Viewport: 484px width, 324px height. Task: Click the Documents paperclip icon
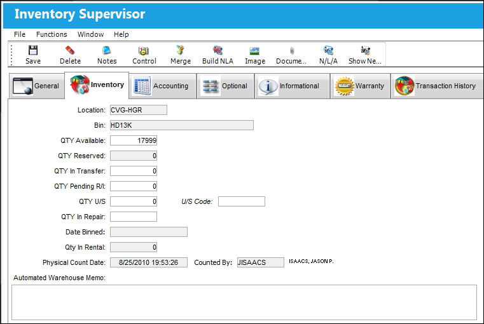tap(292, 51)
